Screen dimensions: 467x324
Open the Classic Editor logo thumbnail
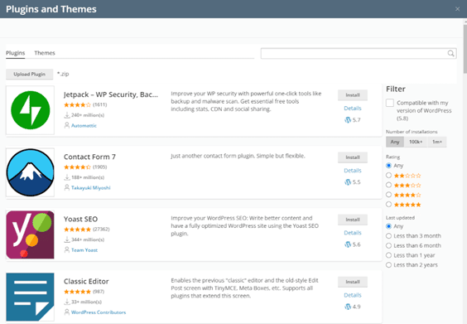pyautogui.click(x=30, y=297)
